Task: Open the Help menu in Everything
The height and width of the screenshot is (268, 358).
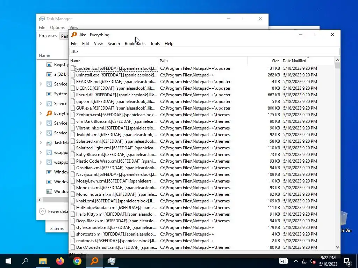Action: point(169,44)
